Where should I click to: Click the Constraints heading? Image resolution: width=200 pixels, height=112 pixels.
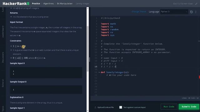[x=16, y=41]
